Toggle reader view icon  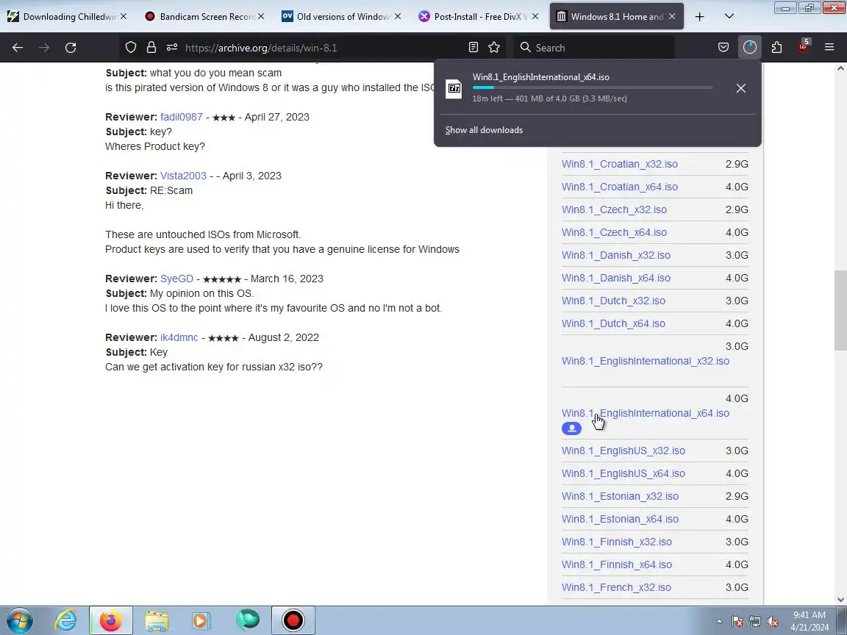pyautogui.click(x=473, y=48)
